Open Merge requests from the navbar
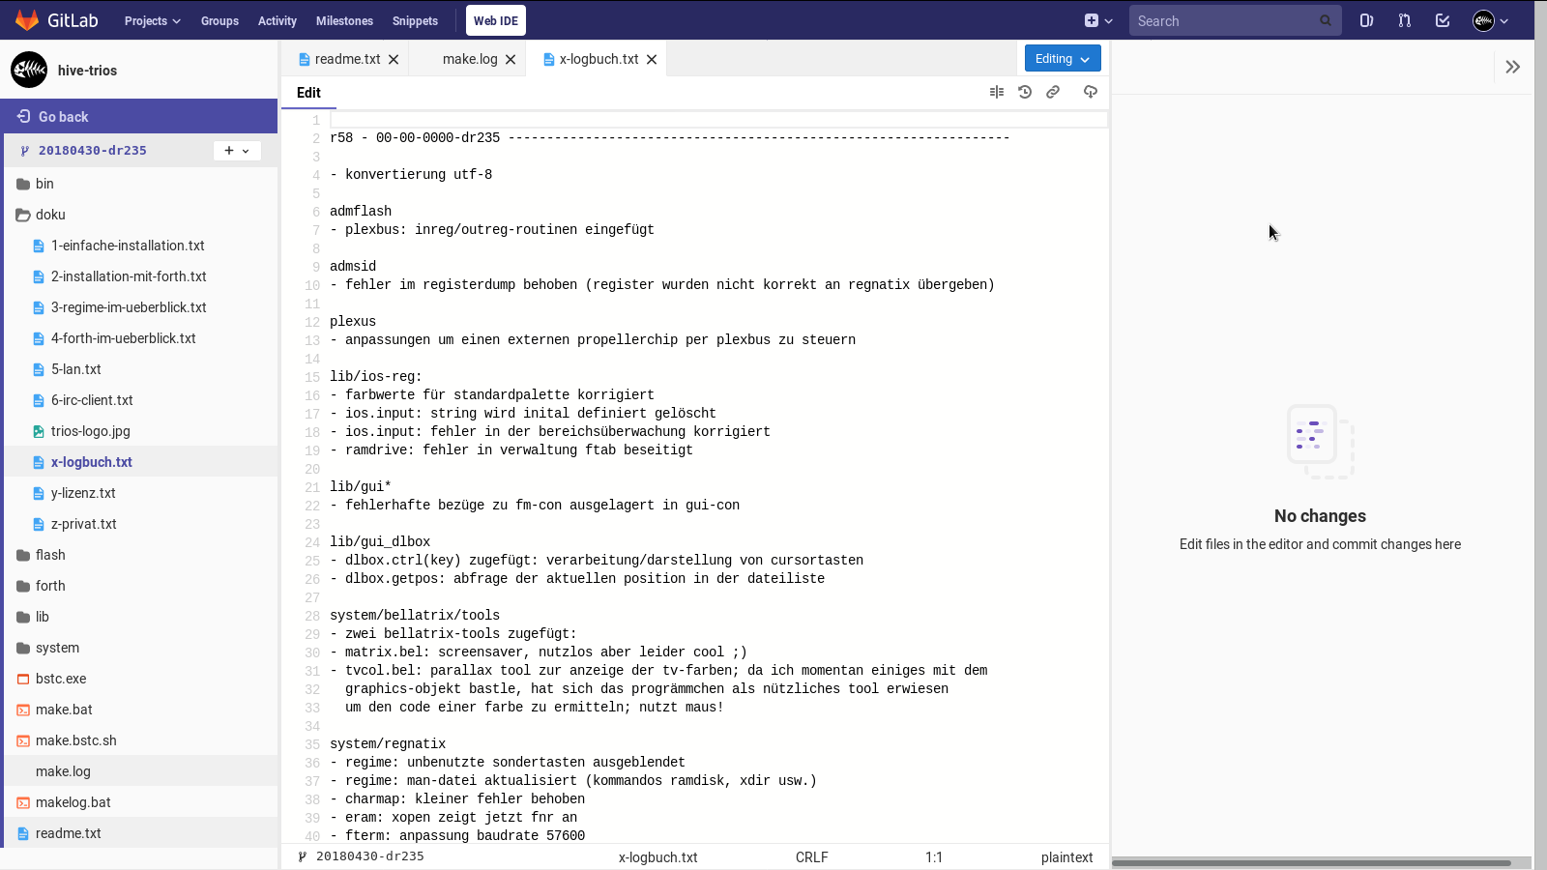Image resolution: width=1547 pixels, height=870 pixels. [1404, 20]
